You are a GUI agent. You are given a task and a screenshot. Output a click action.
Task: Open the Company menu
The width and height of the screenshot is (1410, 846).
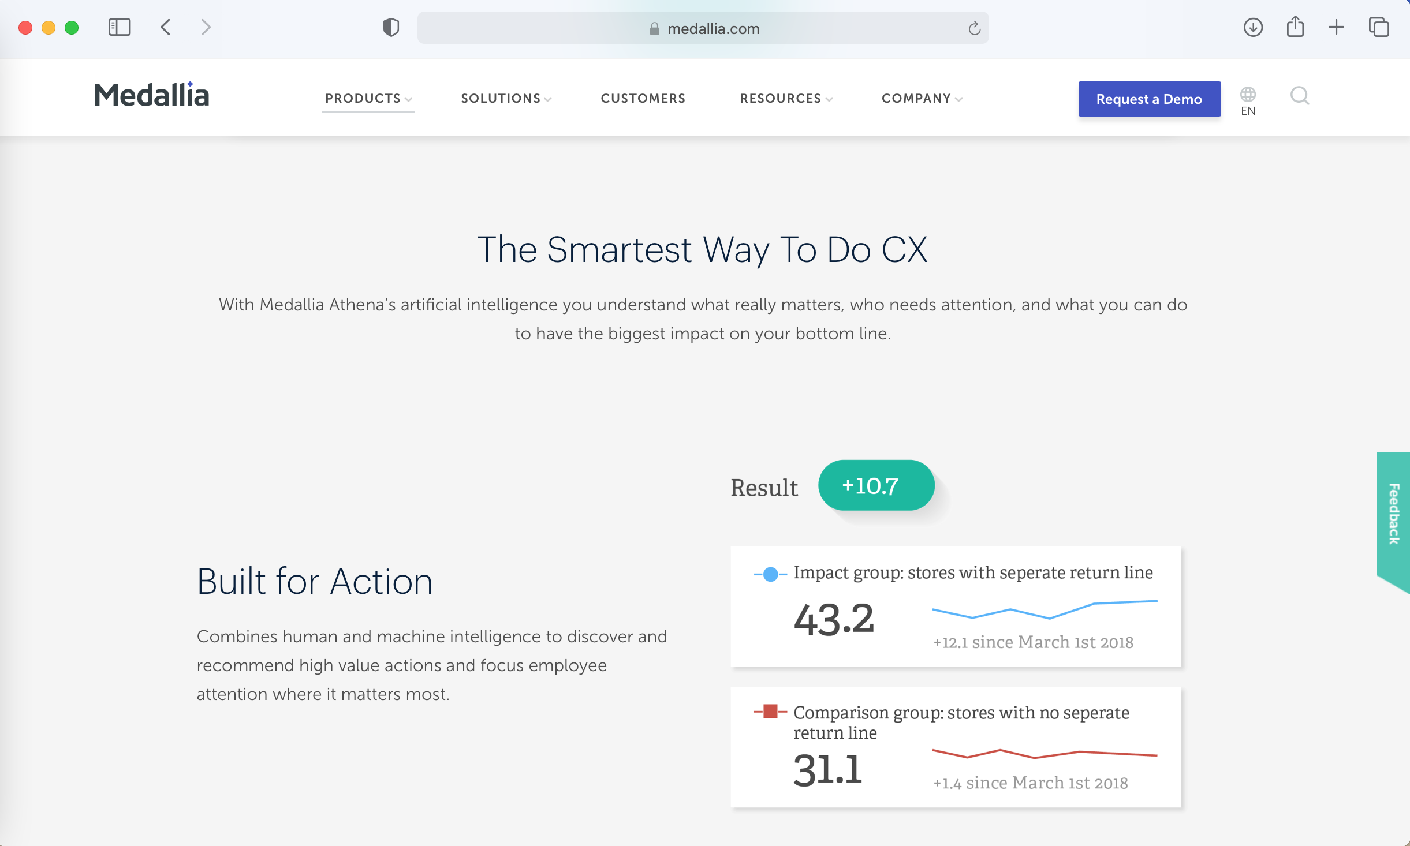pyautogui.click(x=922, y=99)
